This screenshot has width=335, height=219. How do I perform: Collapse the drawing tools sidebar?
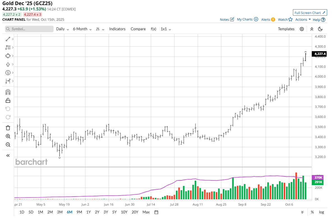[8, 155]
